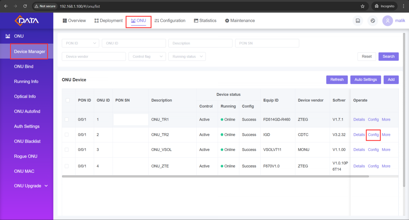The width and height of the screenshot is (409, 220).
Task: Click the horizontal table scrollbar
Action: tap(215, 176)
